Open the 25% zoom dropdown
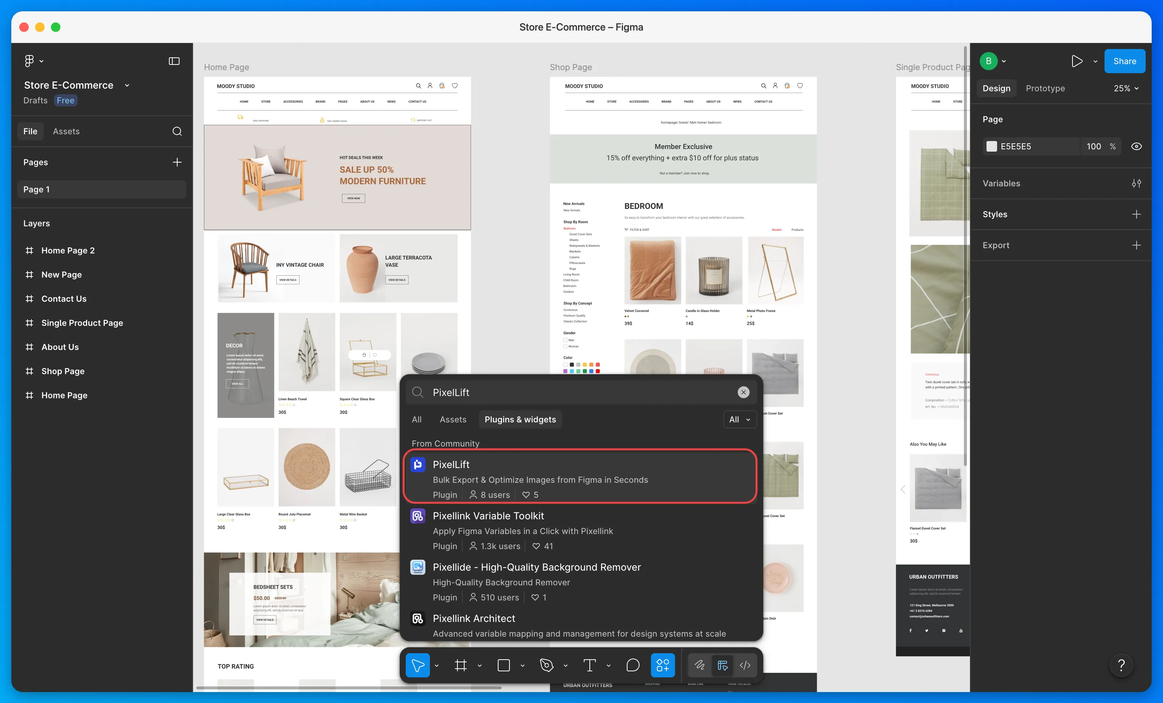The height and width of the screenshot is (703, 1163). pyautogui.click(x=1126, y=88)
